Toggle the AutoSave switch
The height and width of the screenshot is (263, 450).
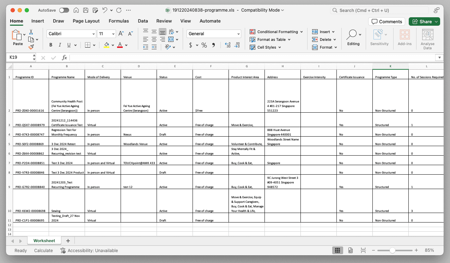click(64, 10)
